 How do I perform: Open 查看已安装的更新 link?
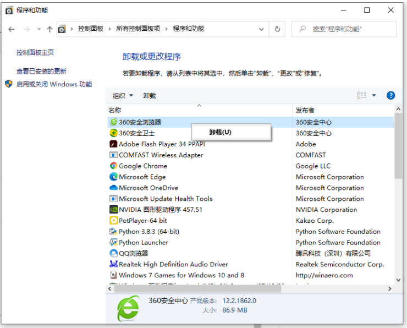click(x=41, y=71)
